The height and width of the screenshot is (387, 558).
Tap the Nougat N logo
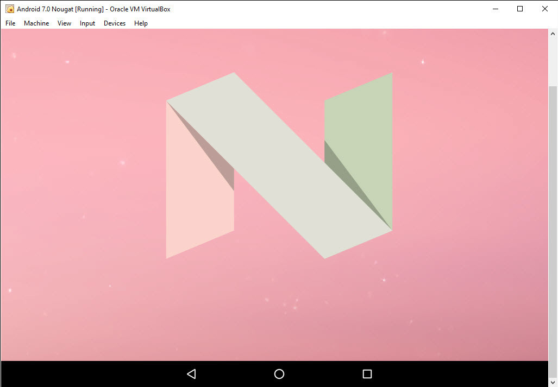279,166
